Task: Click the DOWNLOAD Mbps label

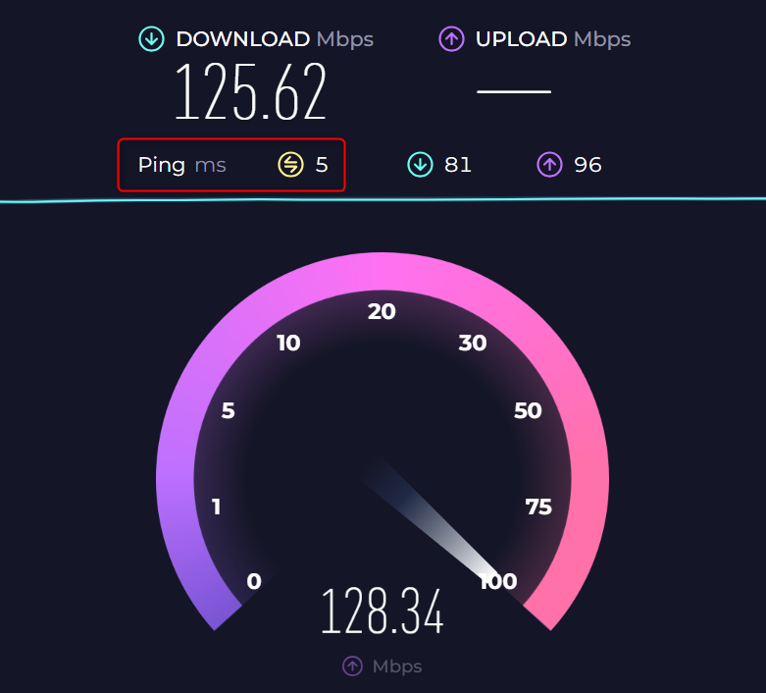Action: [275, 39]
